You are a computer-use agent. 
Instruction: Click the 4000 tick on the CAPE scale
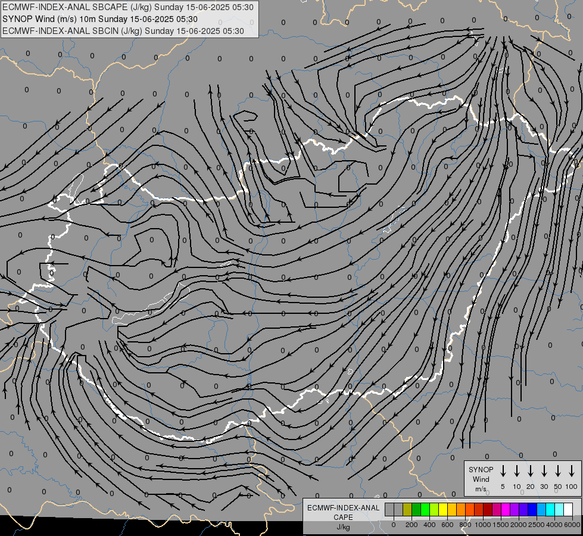click(x=554, y=525)
